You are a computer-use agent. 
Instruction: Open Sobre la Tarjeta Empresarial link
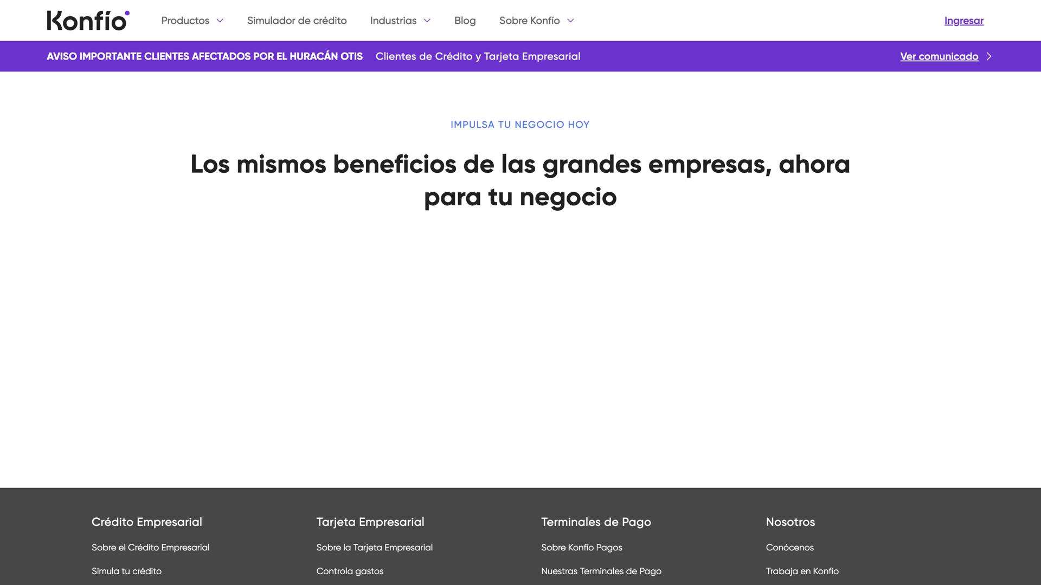coord(374,548)
